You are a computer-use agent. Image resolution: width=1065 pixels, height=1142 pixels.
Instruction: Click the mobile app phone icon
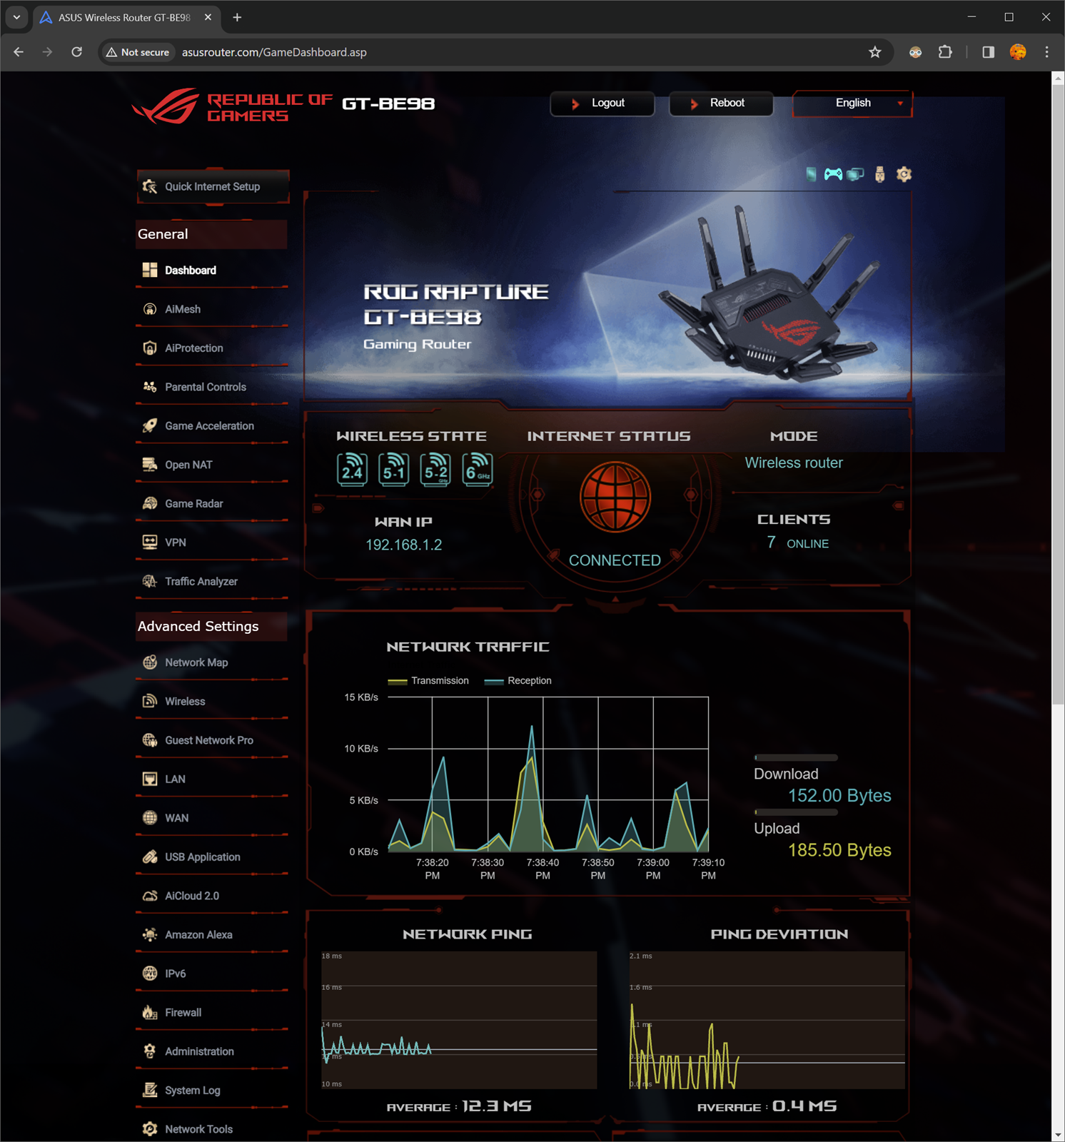tap(811, 174)
